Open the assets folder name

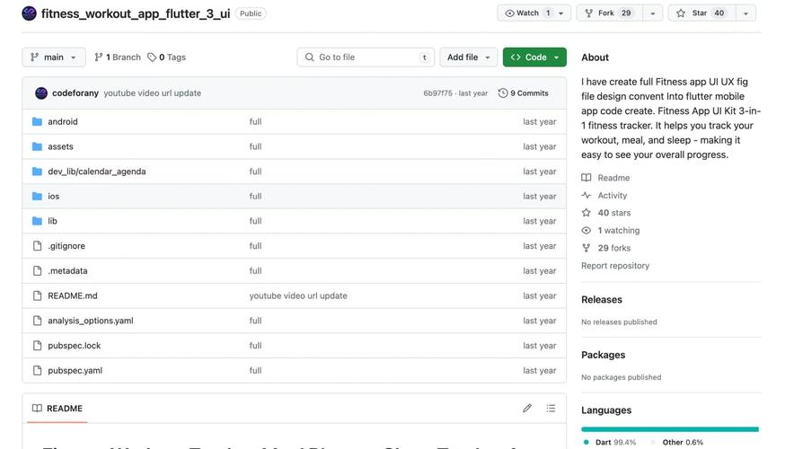[61, 146]
